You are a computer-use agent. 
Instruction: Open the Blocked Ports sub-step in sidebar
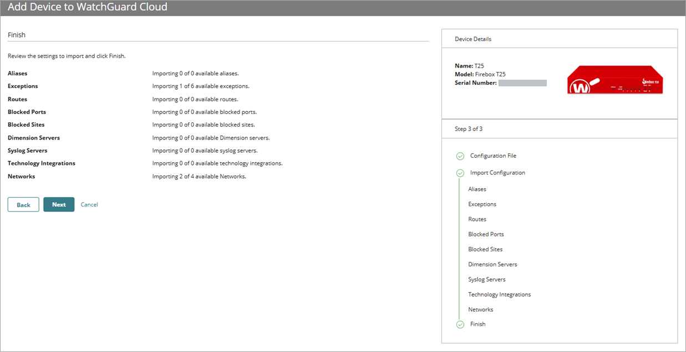486,234
